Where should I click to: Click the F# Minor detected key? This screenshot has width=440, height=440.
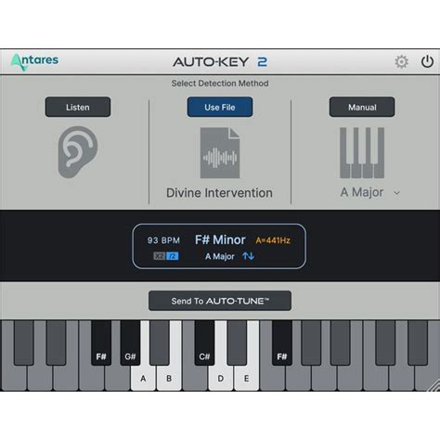[x=220, y=239]
